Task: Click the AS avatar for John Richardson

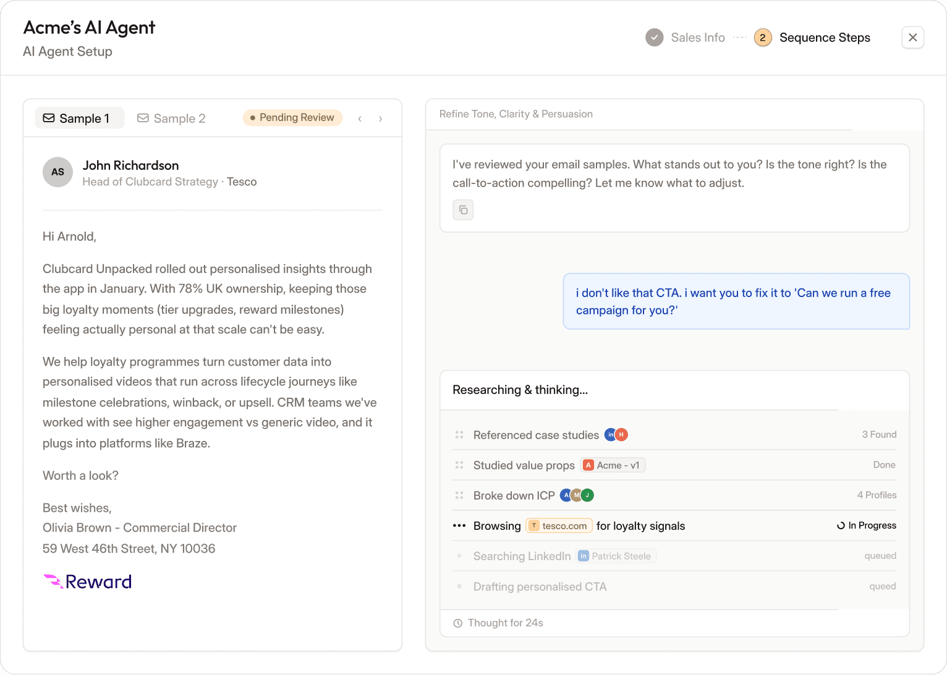Action: 57,172
